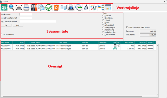Image resolution: width=167 pixels, height=98 pixels.
Task: Click the bar chart statistics icon
Action: (108, 7)
